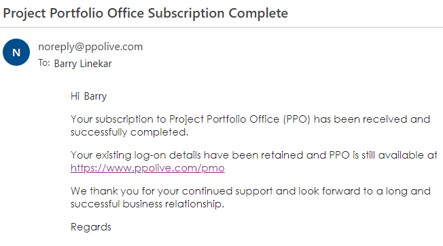Open the ppolive.com/pmo hyperlink
This screenshot has height=246, width=443.
(147, 168)
